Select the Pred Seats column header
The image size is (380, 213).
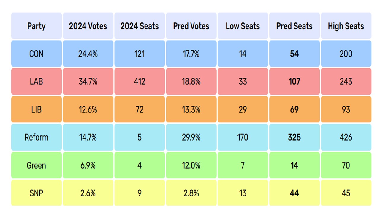(x=294, y=26)
